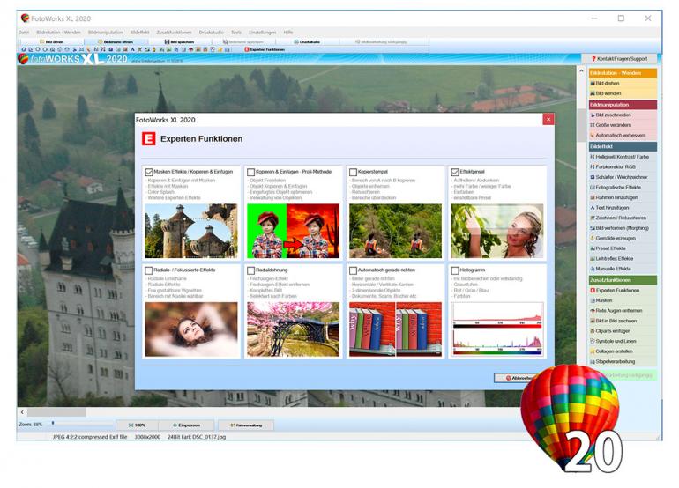This screenshot has height=488, width=679.
Task: Select Manuelle Effekte in the side panel
Action: pyautogui.click(x=623, y=269)
